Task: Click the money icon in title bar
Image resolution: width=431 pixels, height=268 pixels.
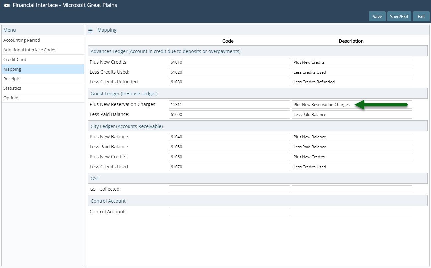Action: 7,5
